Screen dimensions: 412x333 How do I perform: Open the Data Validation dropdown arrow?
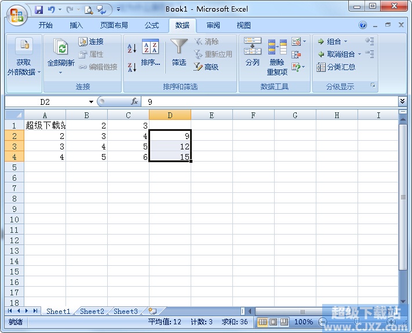pyautogui.click(x=305, y=42)
